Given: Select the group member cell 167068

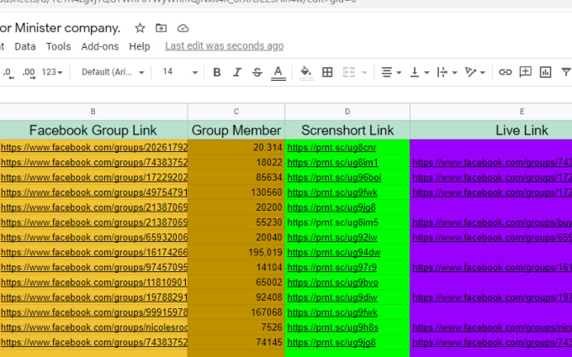Looking at the screenshot, I should pos(236,312).
